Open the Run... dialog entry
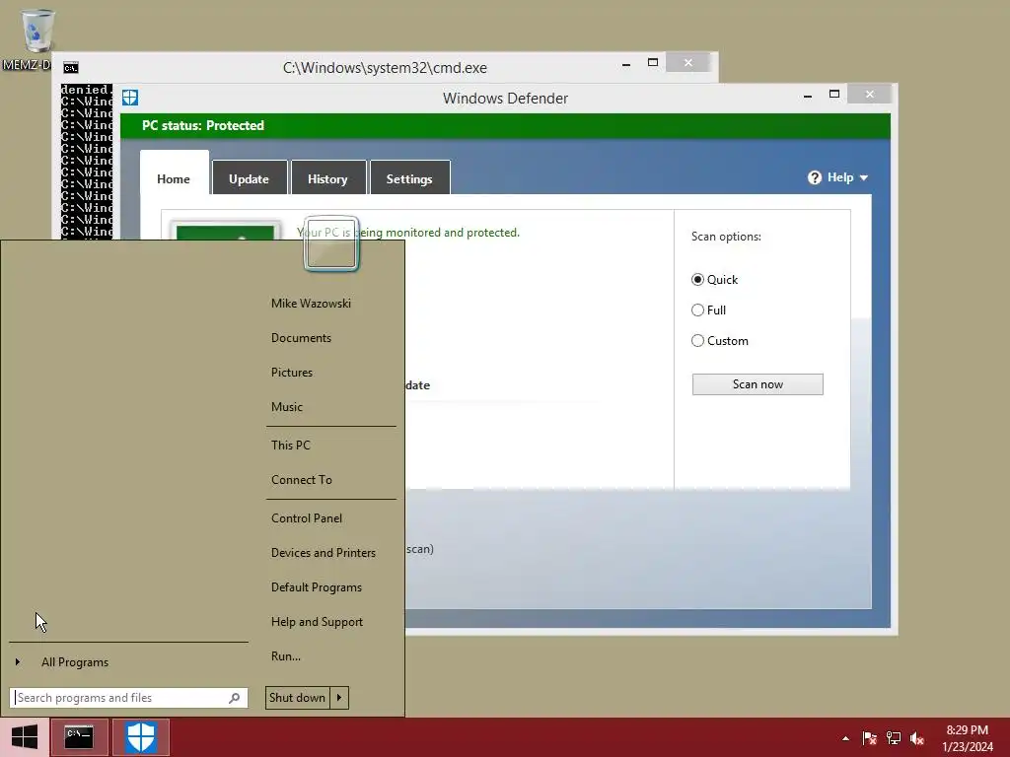The width and height of the screenshot is (1010, 757). 286,656
